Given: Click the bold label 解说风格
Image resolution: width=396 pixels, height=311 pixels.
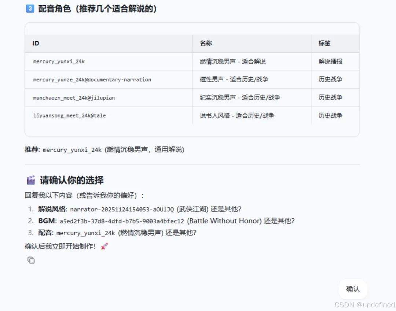Looking at the screenshot, I should [52, 209].
